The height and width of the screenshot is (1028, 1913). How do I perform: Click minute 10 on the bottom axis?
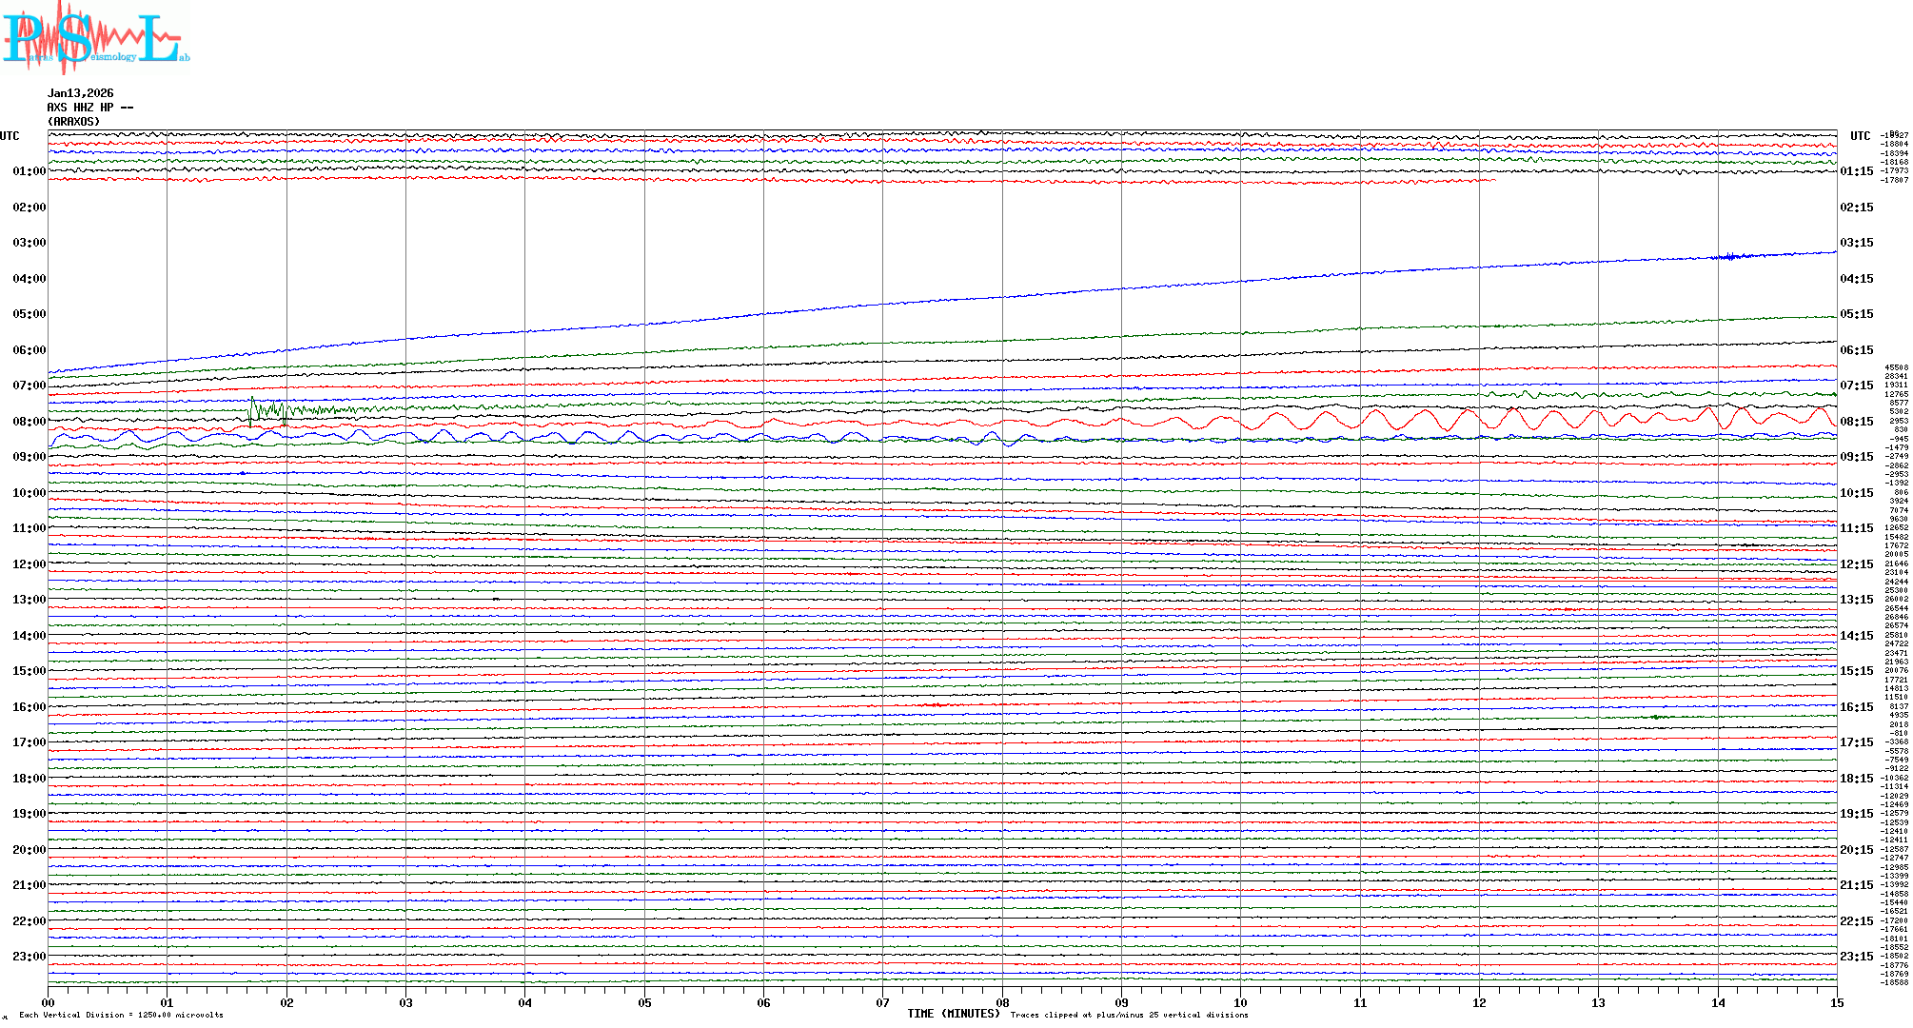tap(1240, 1002)
